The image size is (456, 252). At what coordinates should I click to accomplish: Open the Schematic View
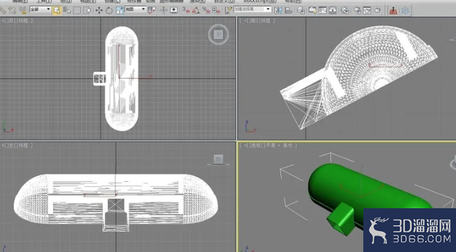click(332, 10)
